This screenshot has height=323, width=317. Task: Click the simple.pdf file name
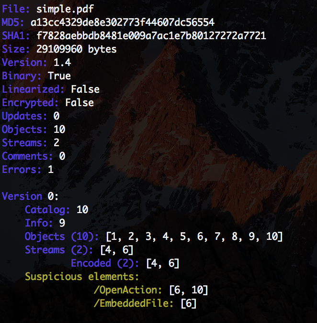click(65, 10)
